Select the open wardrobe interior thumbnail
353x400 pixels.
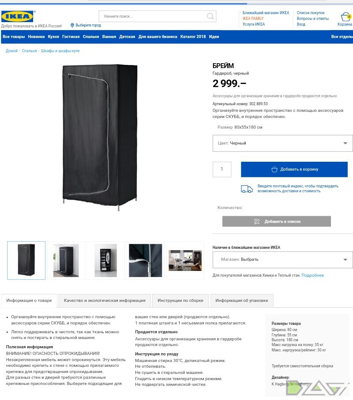(106, 260)
